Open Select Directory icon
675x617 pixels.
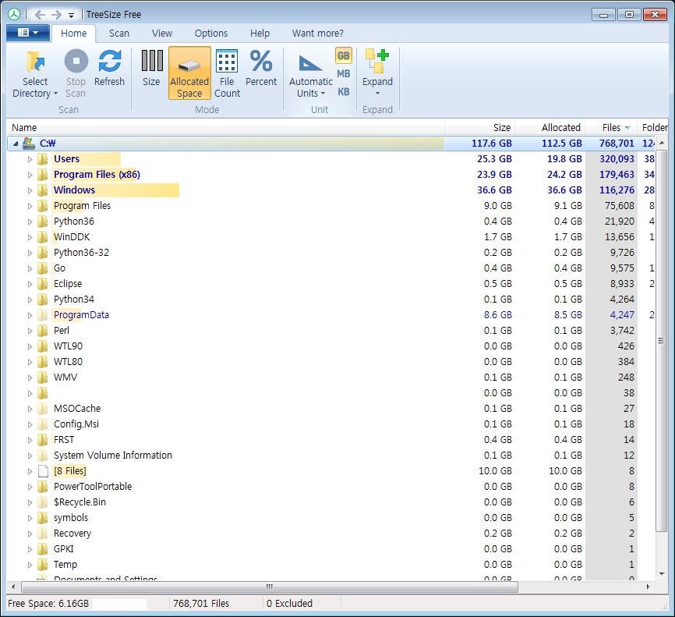[x=35, y=61]
